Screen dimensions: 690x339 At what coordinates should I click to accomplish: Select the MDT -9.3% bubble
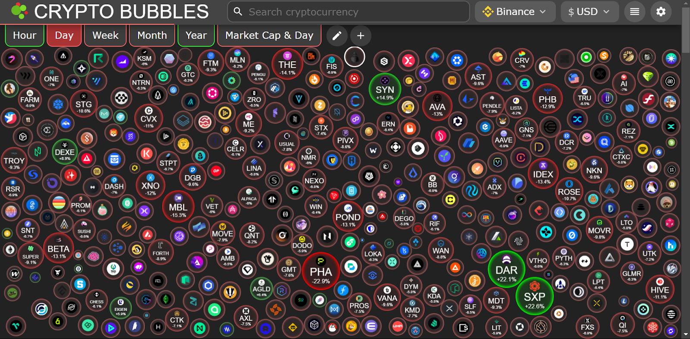(496, 300)
